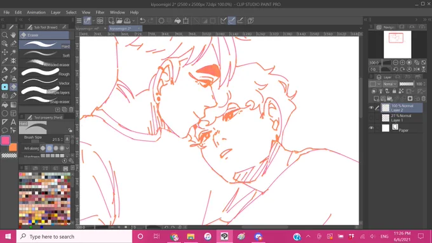
Task: Select the Hand move-canvas tool
Action: 13,35
